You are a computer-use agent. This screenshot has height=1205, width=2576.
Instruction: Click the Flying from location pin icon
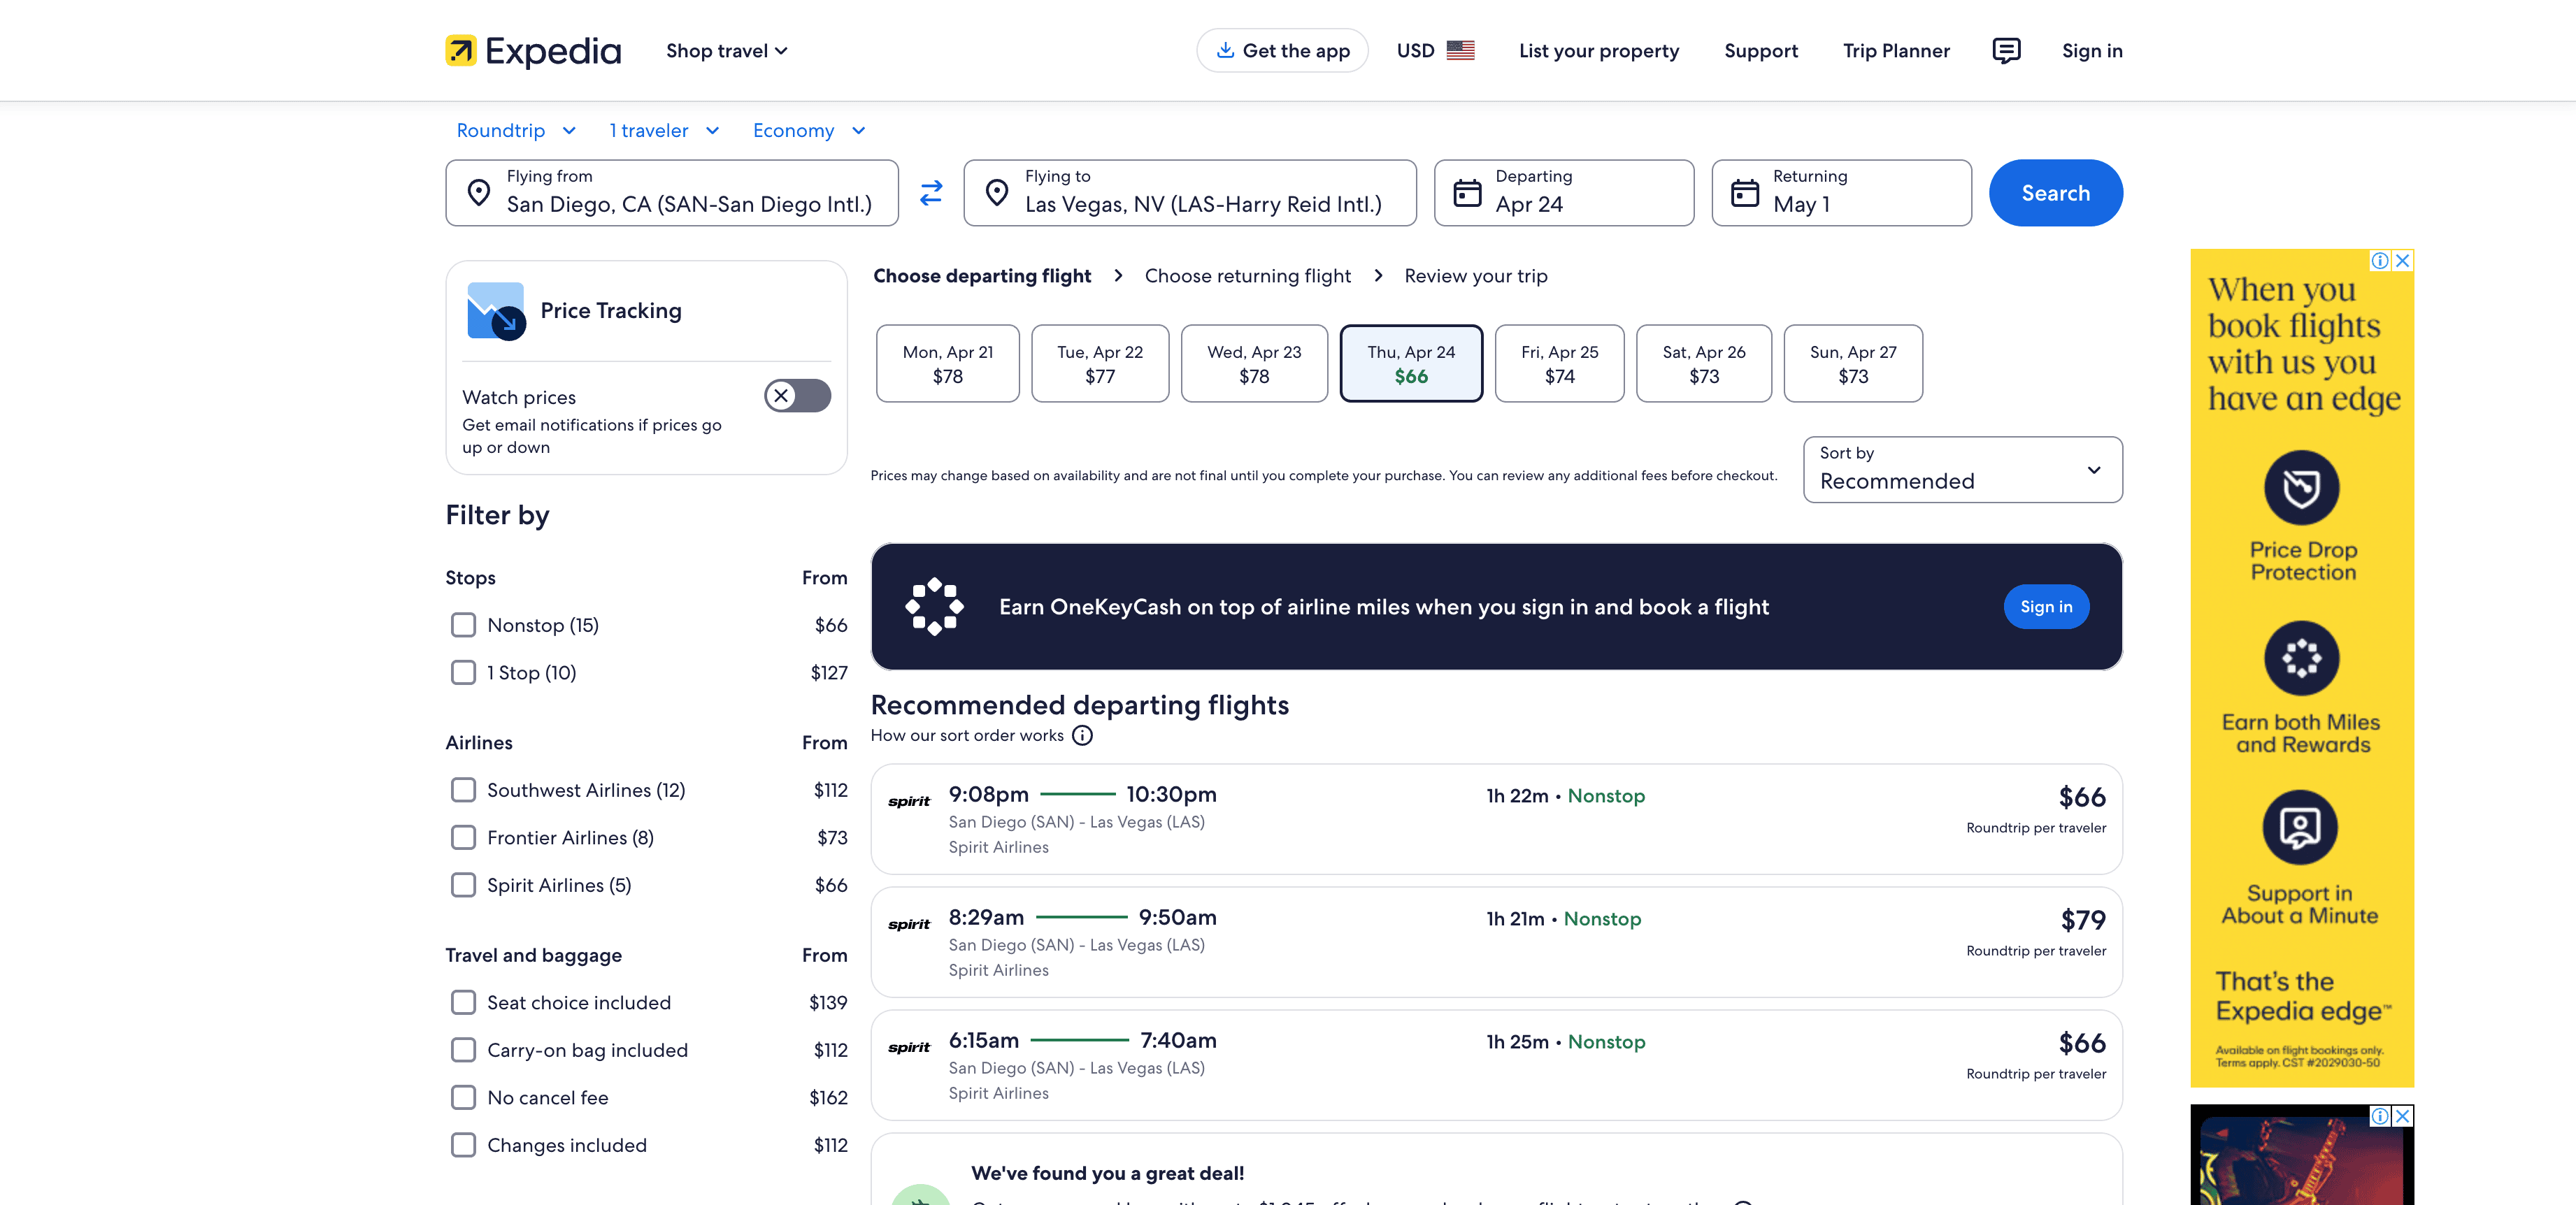pos(479,193)
